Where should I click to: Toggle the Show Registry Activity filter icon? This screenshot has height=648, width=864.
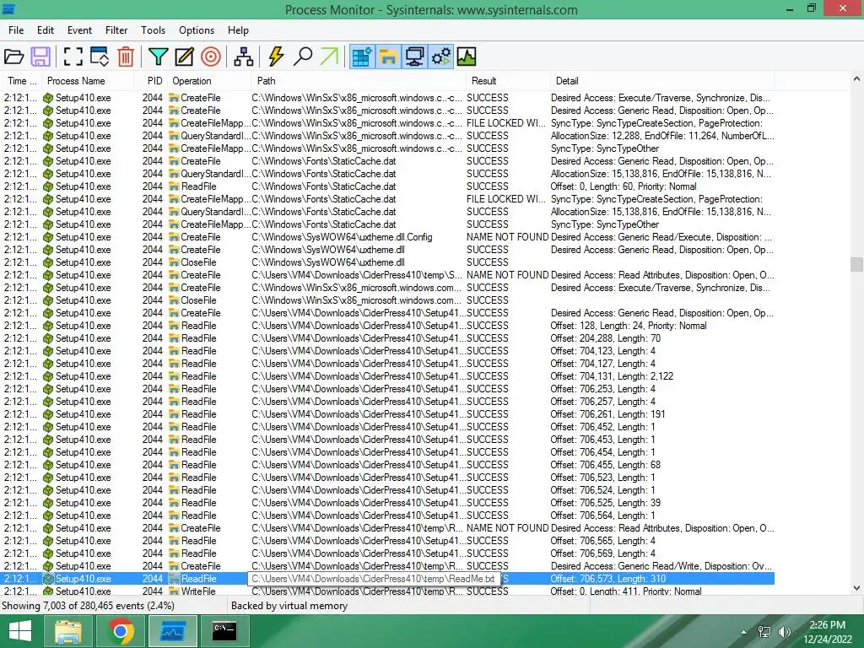(x=362, y=57)
